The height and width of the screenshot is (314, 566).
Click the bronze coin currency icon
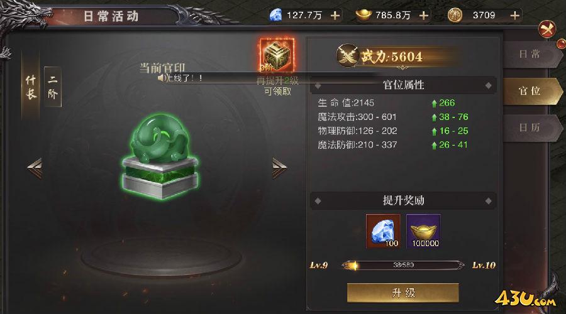[455, 15]
